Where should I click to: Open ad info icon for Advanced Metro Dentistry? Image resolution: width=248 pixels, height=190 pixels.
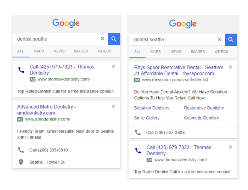click(114, 106)
